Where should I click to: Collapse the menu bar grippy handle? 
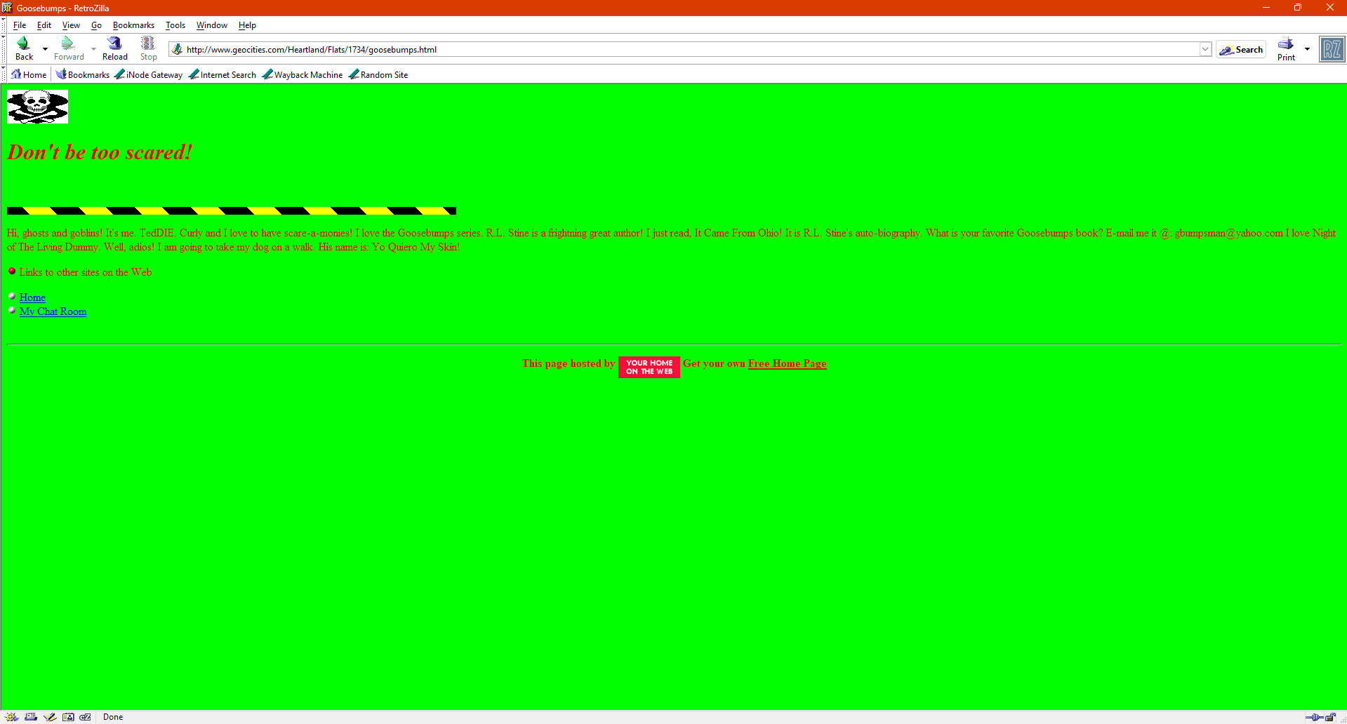(x=4, y=25)
